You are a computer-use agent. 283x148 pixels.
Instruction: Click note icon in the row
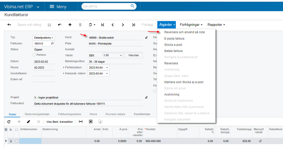[17, 141]
